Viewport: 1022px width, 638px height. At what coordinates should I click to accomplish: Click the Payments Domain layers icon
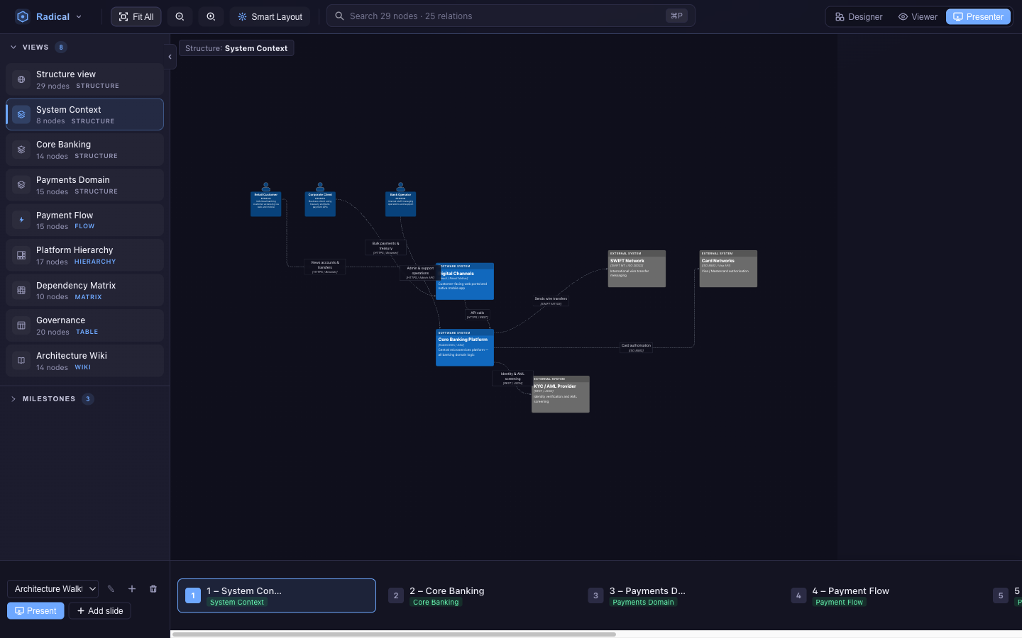pyautogui.click(x=21, y=185)
